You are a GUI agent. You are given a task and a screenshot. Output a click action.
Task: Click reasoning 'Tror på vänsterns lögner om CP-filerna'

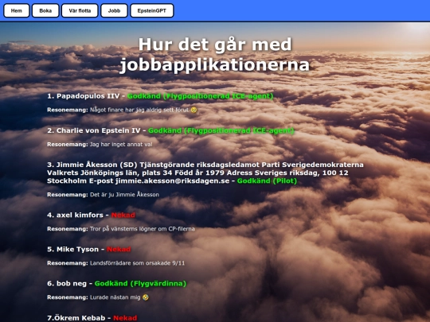143,229
